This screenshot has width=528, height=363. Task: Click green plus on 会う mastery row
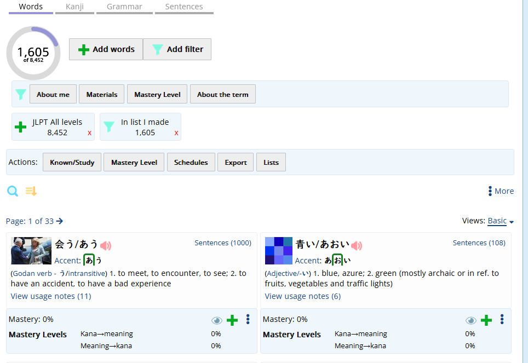(x=232, y=320)
